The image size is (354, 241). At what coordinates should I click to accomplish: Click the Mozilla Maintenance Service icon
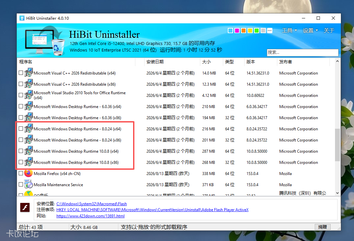(29, 184)
